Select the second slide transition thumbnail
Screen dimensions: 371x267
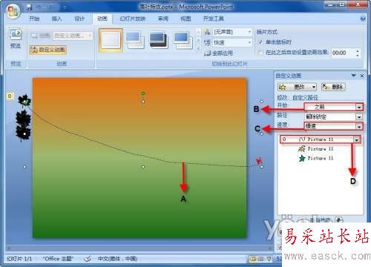(x=134, y=39)
